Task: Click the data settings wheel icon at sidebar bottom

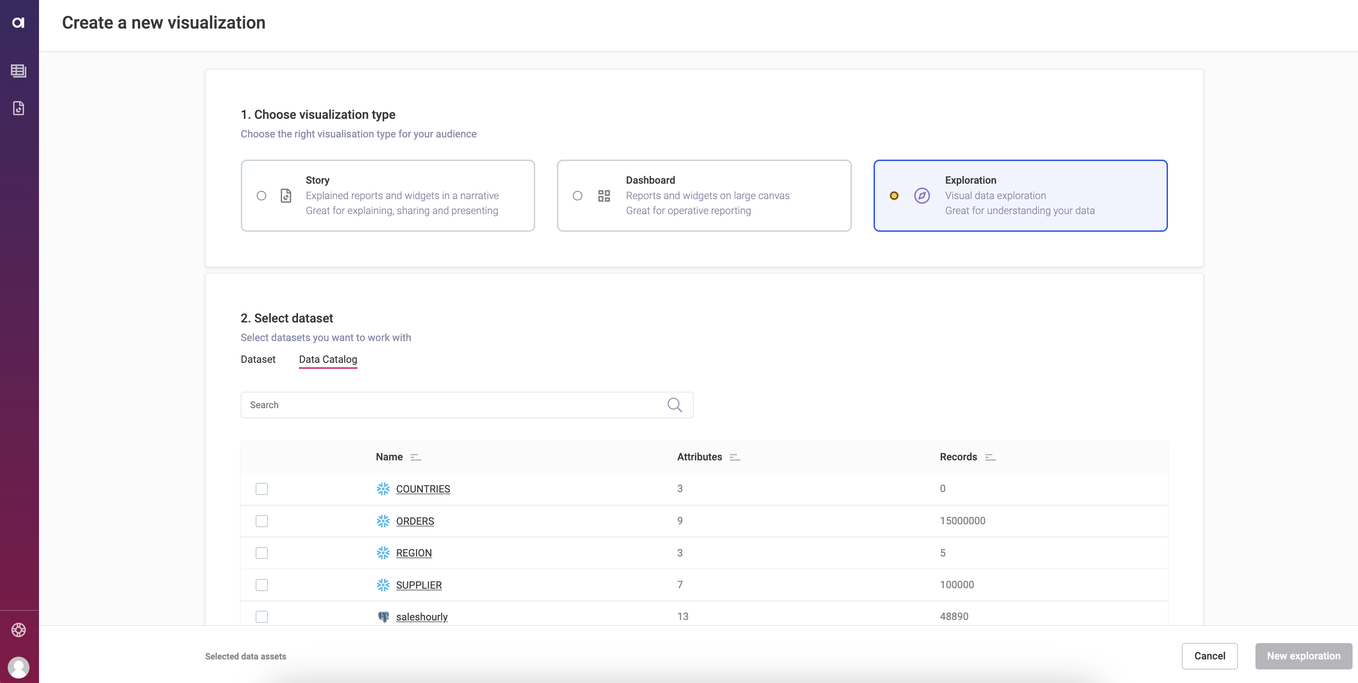Action: [19, 630]
